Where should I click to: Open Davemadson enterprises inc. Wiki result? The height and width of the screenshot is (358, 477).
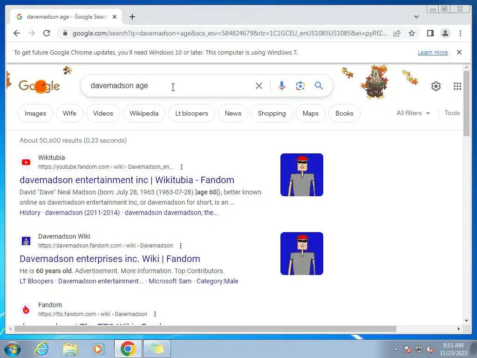coord(110,259)
